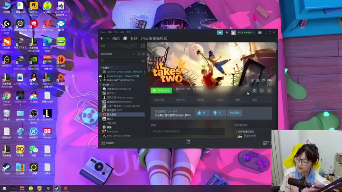Select Human Fall Flat in the library list
Viewport: 342px width, 192px height.
click(x=124, y=106)
